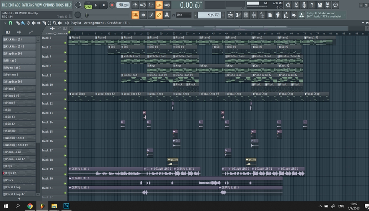This screenshot has width=369, height=211.
Task: Open audio editor scissors icon
Action: tap(296, 5)
